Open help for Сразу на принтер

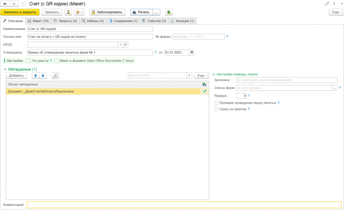[x=249, y=109]
